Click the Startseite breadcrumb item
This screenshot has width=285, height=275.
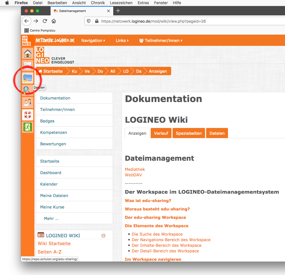pyautogui.click(x=51, y=71)
